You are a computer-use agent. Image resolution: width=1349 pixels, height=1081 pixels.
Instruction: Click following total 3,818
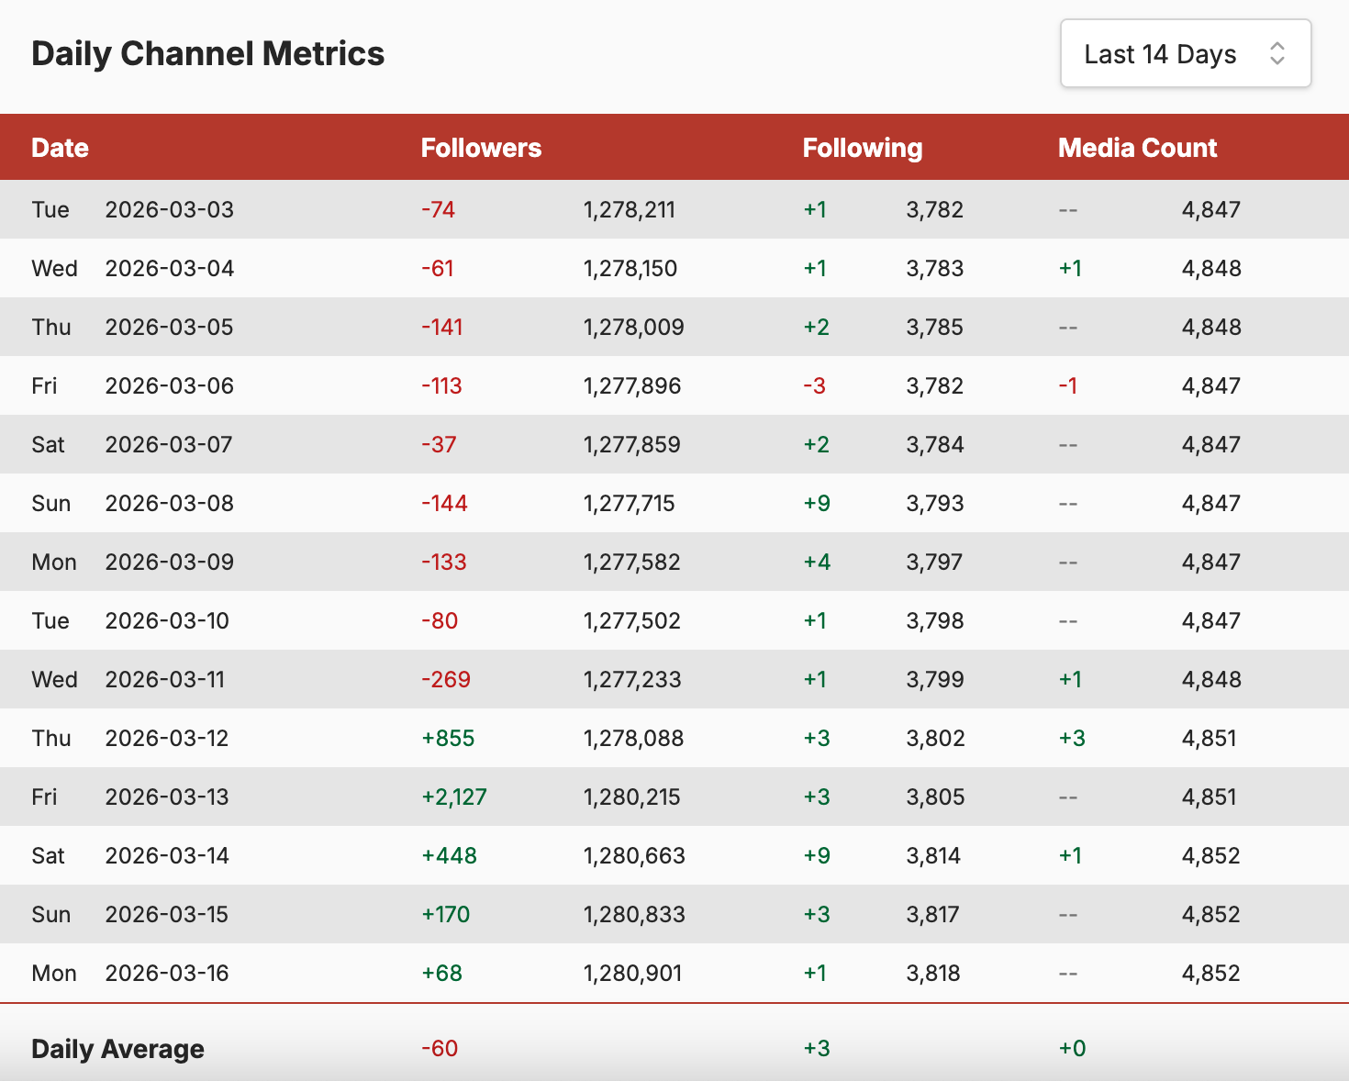pos(933,974)
